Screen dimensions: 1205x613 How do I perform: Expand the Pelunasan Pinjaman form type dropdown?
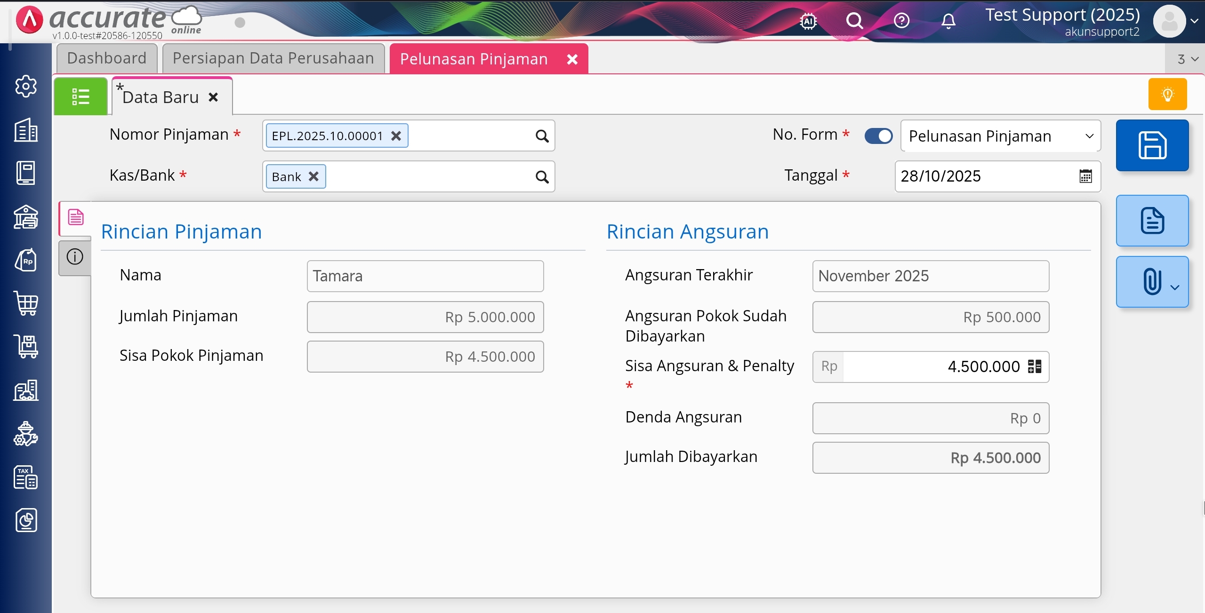click(x=1089, y=136)
